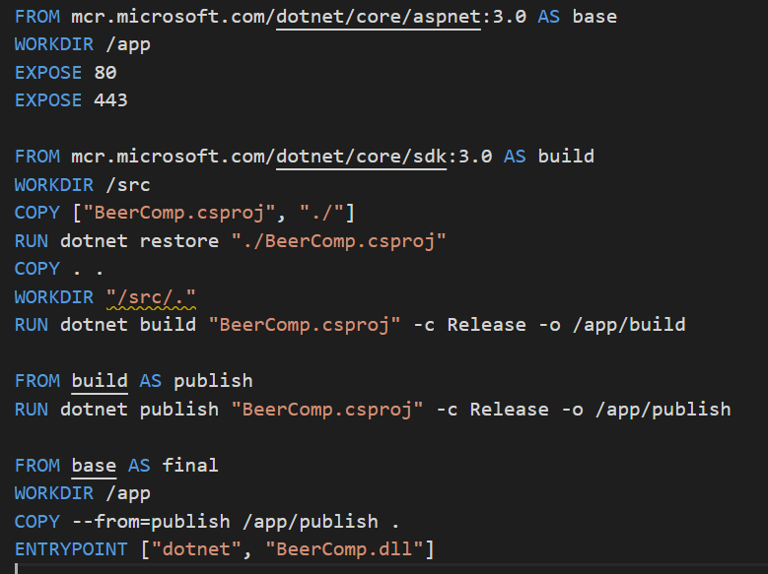Image resolution: width=768 pixels, height=574 pixels.
Task: Click the "final" stage name
Action: tap(190, 466)
